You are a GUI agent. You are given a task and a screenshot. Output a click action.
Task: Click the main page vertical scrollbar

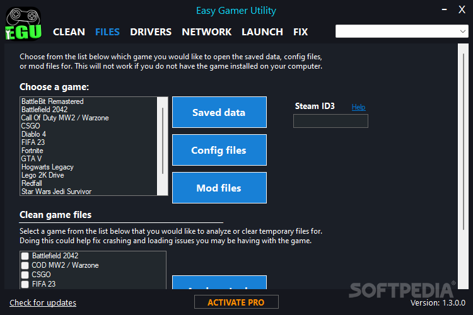click(x=463, y=166)
